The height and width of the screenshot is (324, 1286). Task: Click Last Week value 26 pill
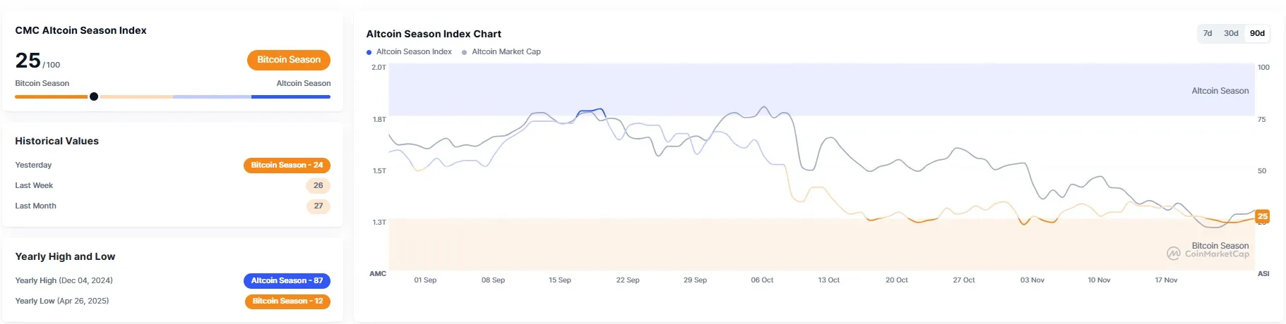318,185
